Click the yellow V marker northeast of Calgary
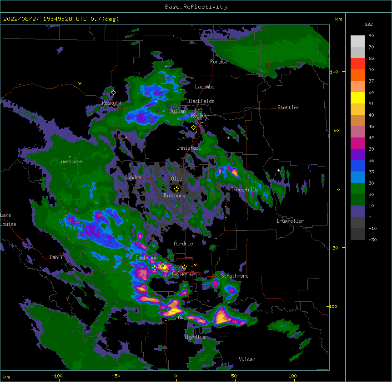Image resolution: width=392 pixels, height=382 pixels. pyautogui.click(x=195, y=265)
